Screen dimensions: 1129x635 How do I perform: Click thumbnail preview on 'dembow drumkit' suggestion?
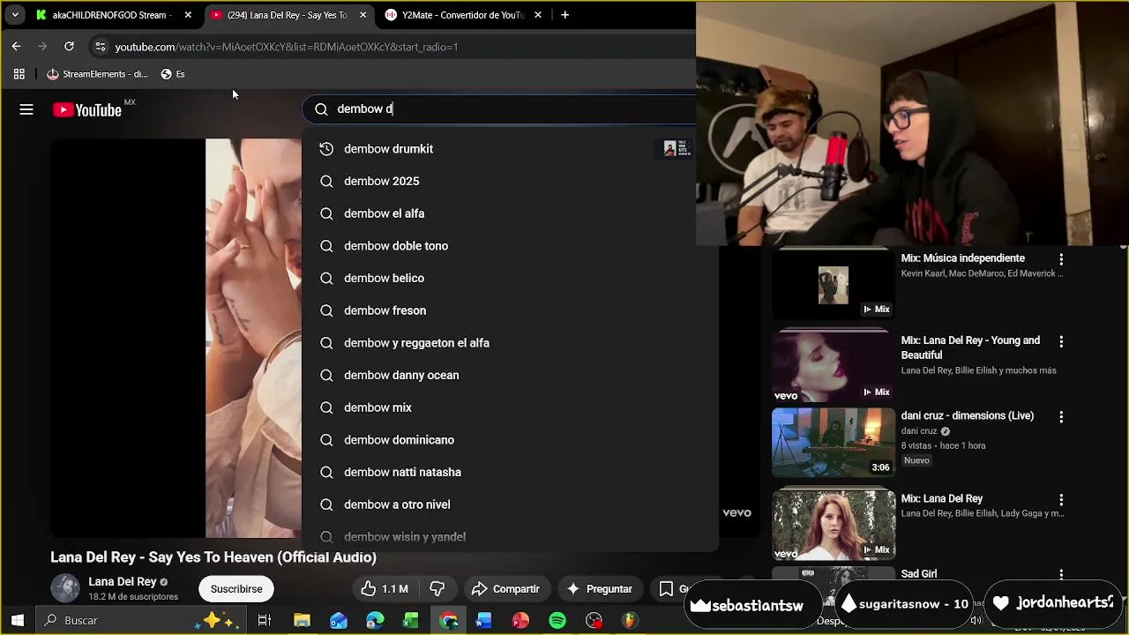click(x=676, y=148)
